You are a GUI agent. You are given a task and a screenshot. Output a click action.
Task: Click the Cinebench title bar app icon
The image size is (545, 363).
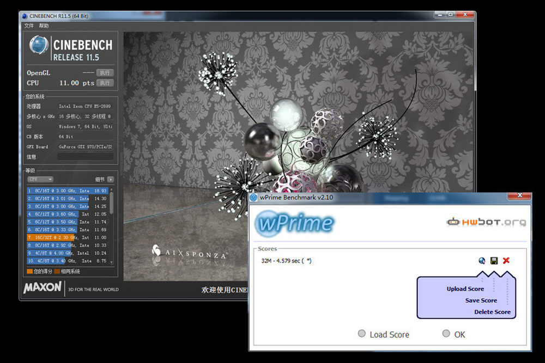click(25, 16)
